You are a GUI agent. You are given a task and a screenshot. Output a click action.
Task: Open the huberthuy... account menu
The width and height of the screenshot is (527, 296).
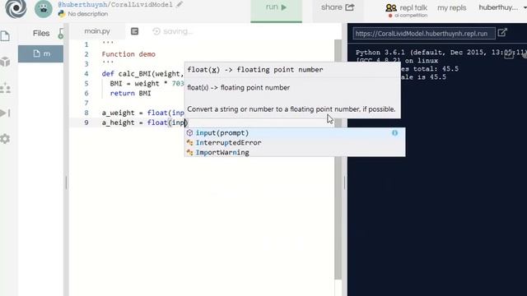(501, 7)
